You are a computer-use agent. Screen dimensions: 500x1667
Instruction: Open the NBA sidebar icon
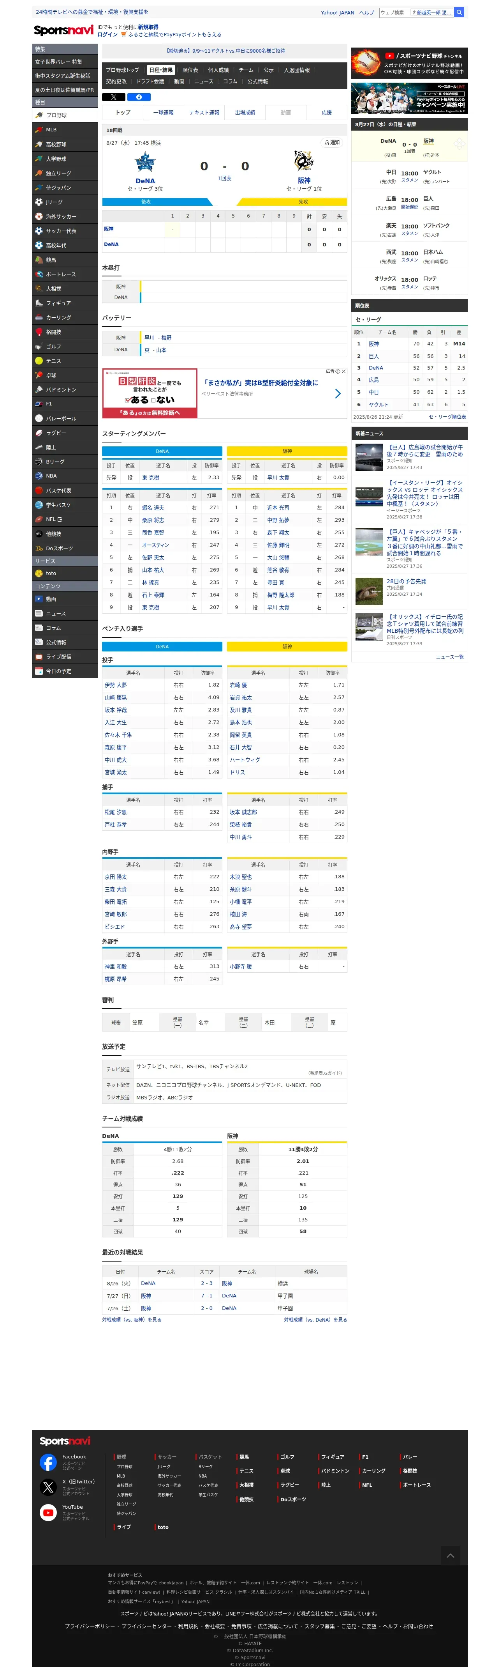click(39, 476)
